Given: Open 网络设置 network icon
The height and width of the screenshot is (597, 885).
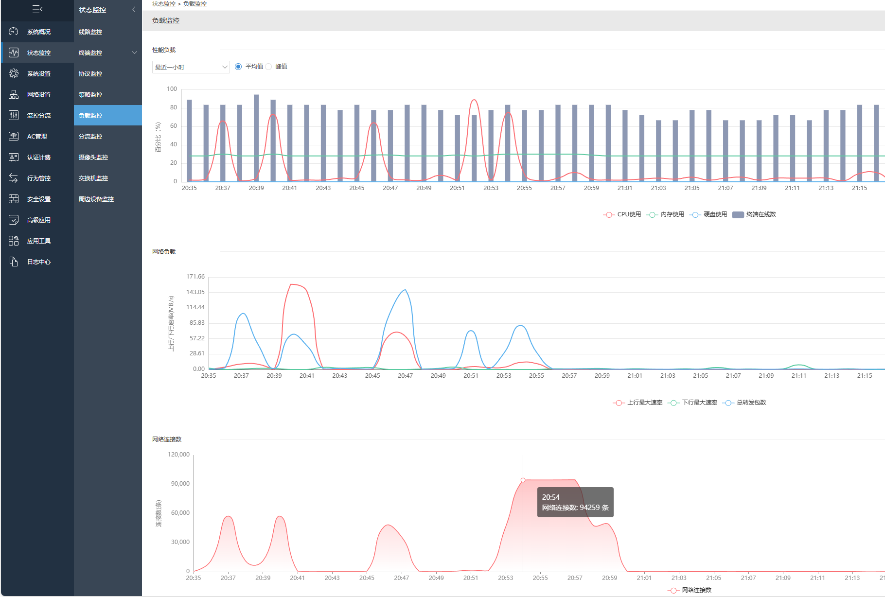Looking at the screenshot, I should [14, 94].
